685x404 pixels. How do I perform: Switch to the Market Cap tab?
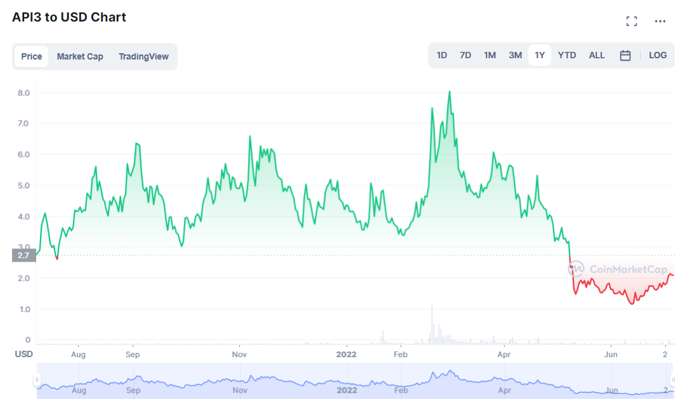coord(80,56)
